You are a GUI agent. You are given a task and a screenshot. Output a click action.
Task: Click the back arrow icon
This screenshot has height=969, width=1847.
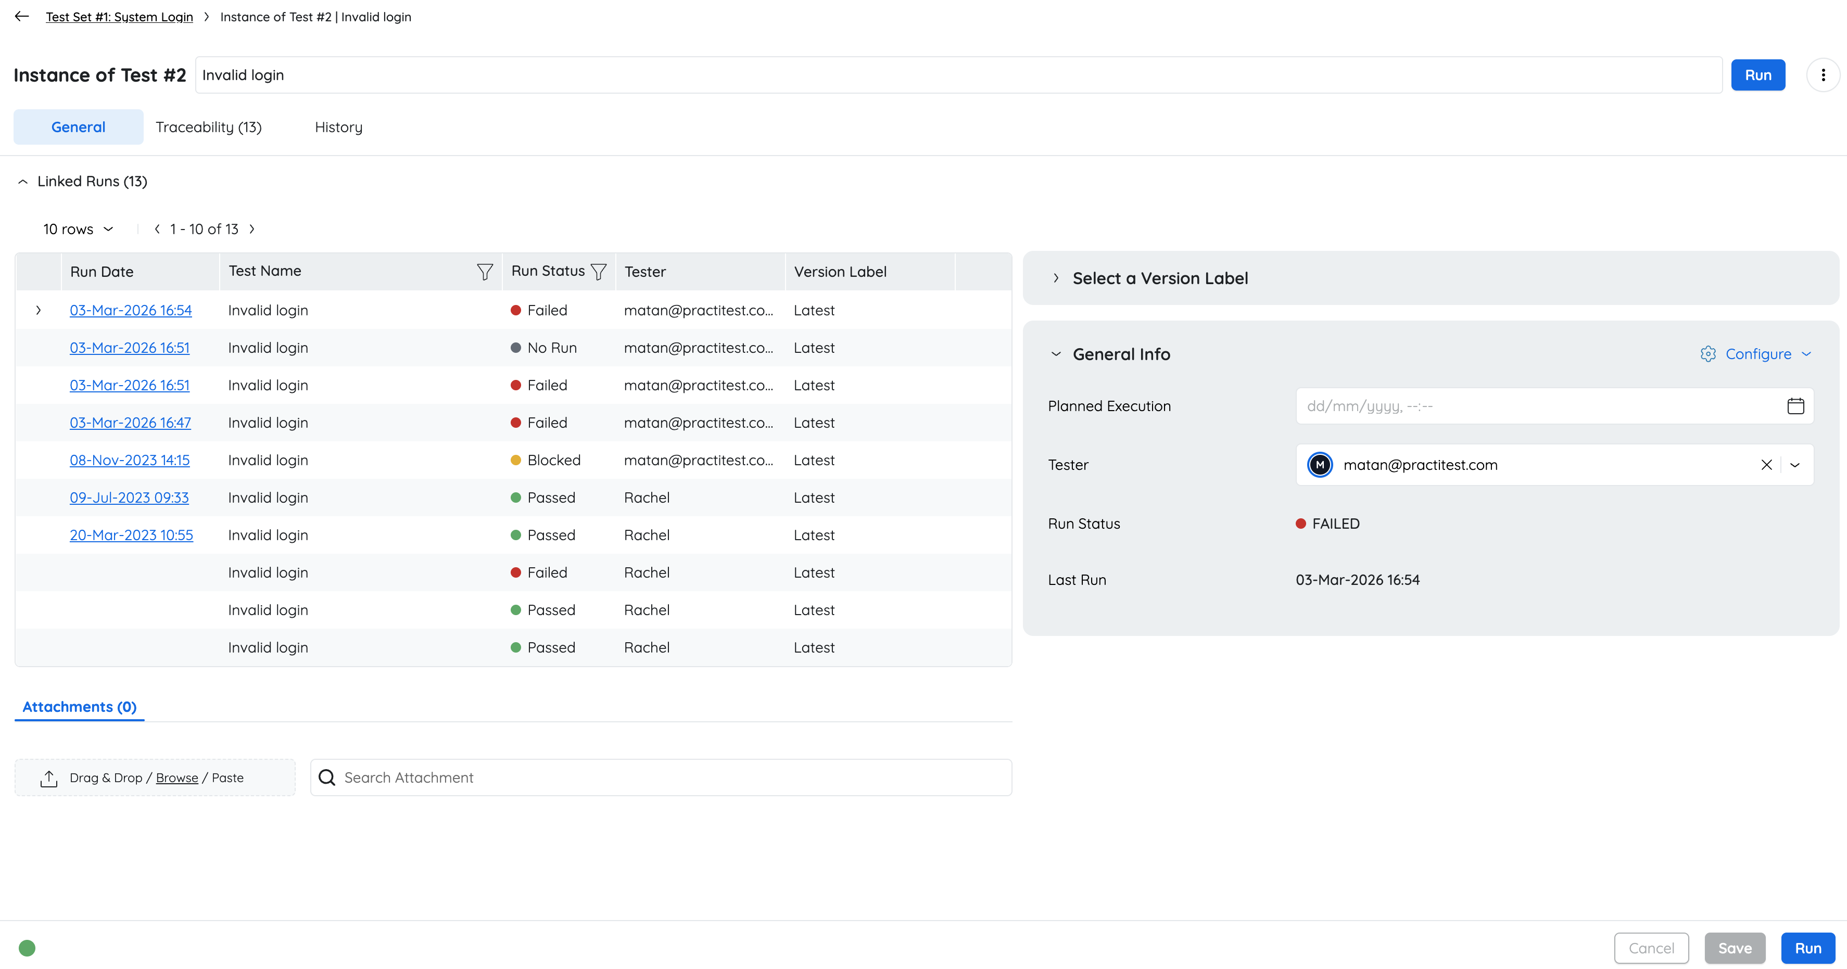coord(21,17)
